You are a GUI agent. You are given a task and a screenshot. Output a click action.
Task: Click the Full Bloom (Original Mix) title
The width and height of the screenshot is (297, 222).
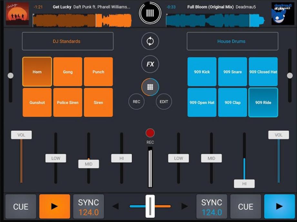(x=211, y=7)
